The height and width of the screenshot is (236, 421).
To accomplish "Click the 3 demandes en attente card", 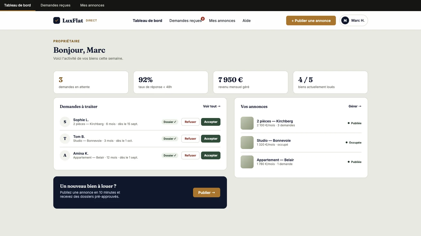I will click(x=91, y=82).
